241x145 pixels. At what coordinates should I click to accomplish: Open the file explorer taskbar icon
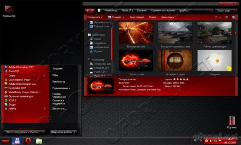coord(39,141)
